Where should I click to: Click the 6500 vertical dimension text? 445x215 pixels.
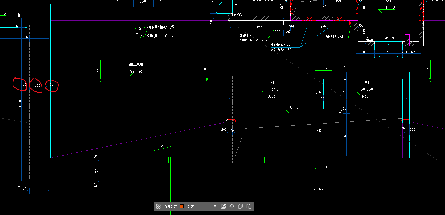point(20,103)
